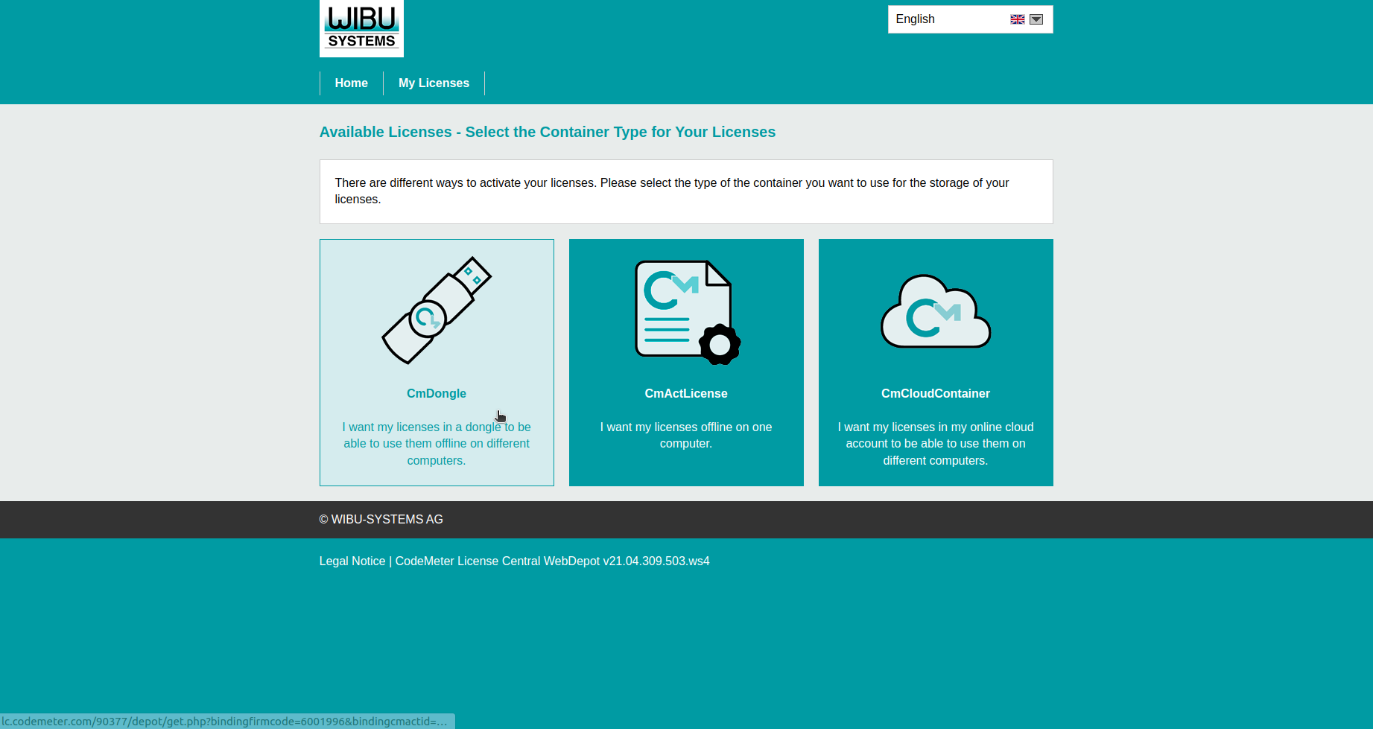Click the CmDongle title text

pyautogui.click(x=437, y=394)
